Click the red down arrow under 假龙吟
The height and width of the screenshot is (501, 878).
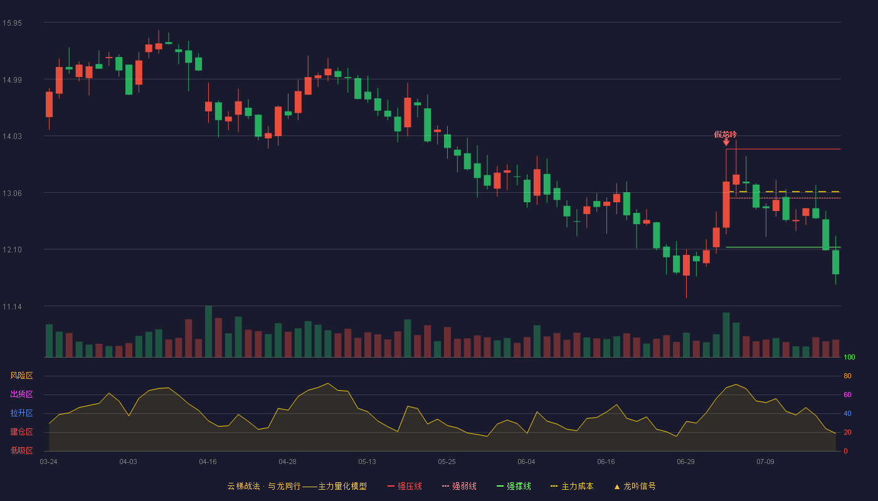tap(726, 143)
